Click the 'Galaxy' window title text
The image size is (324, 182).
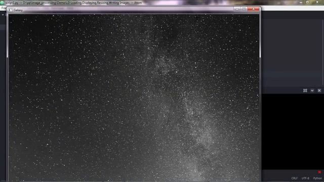(18, 10)
